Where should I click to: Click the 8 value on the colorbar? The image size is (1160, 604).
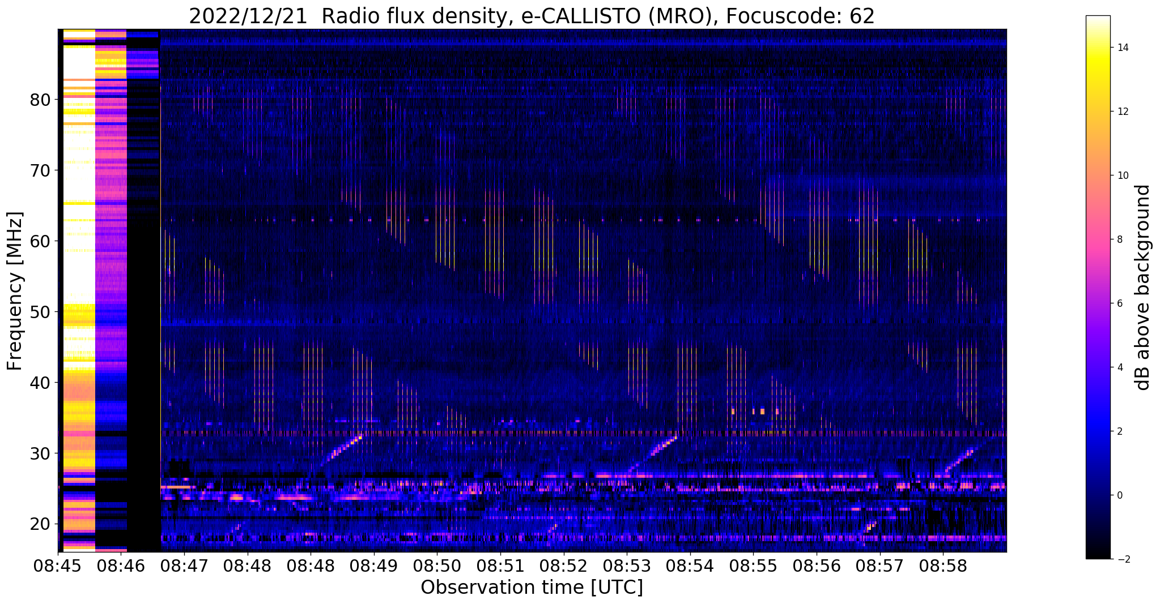(x=1119, y=239)
